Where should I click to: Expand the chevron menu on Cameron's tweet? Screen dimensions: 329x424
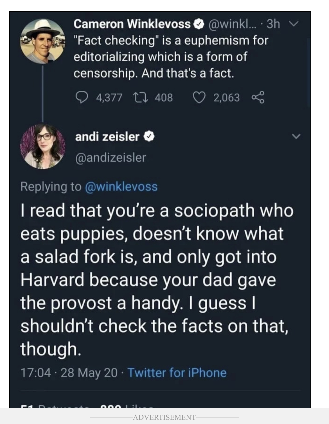(294, 25)
